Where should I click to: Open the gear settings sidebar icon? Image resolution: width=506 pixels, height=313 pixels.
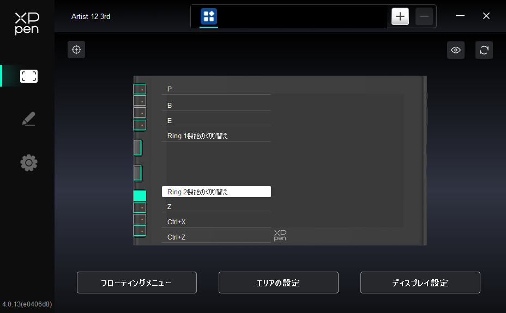click(29, 163)
